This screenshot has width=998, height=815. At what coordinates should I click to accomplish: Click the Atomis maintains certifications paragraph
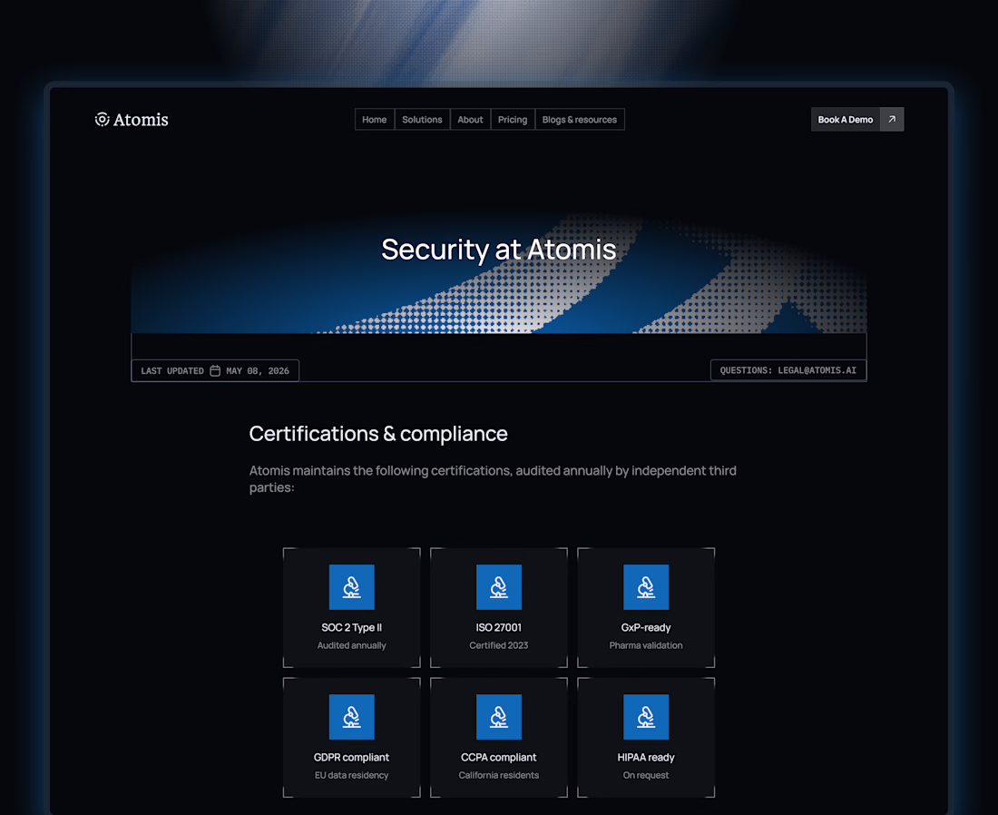click(x=493, y=479)
